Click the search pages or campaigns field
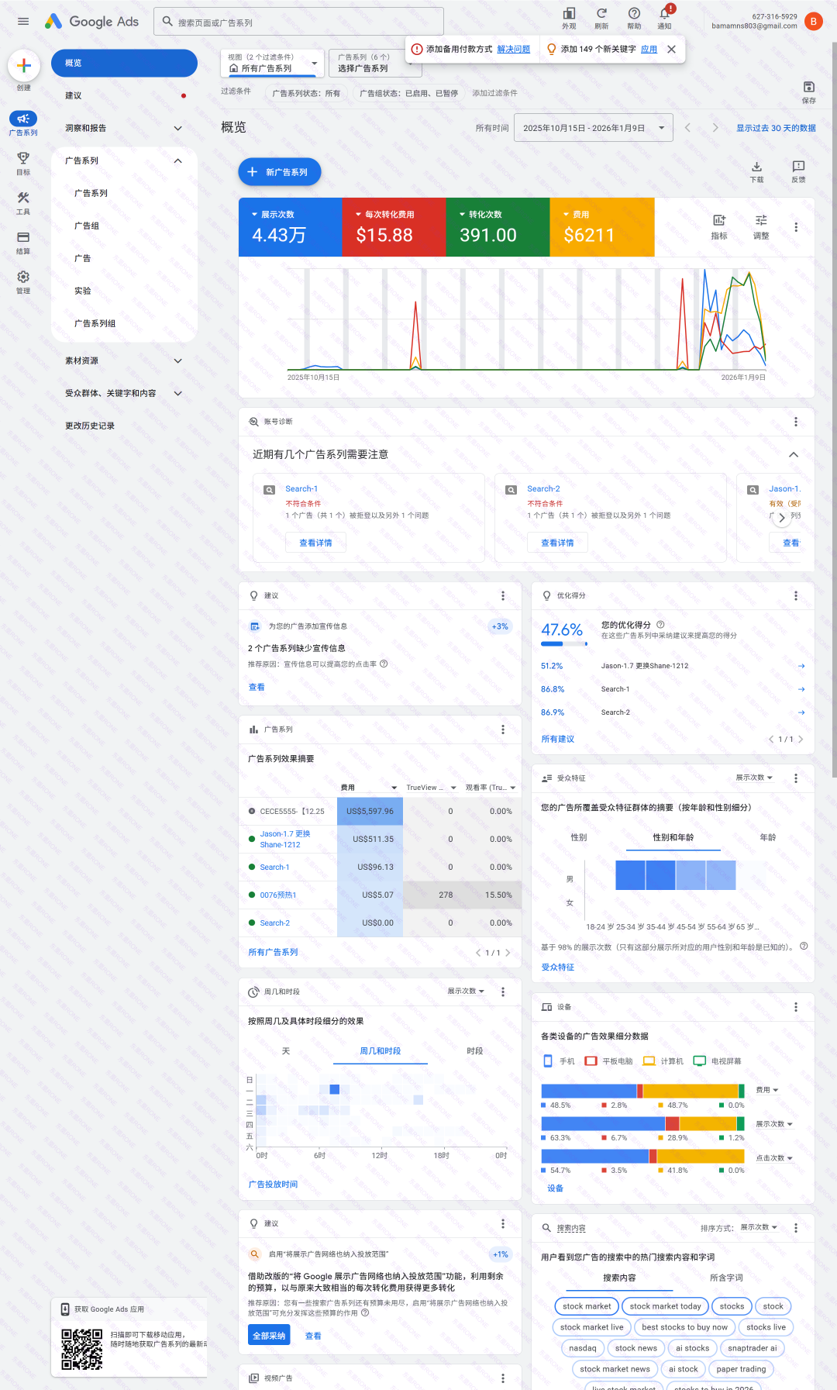 pyautogui.click(x=299, y=22)
